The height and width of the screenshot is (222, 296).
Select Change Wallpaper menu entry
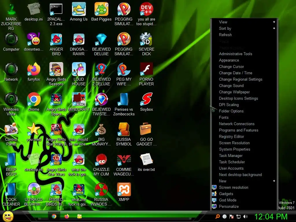point(244,92)
